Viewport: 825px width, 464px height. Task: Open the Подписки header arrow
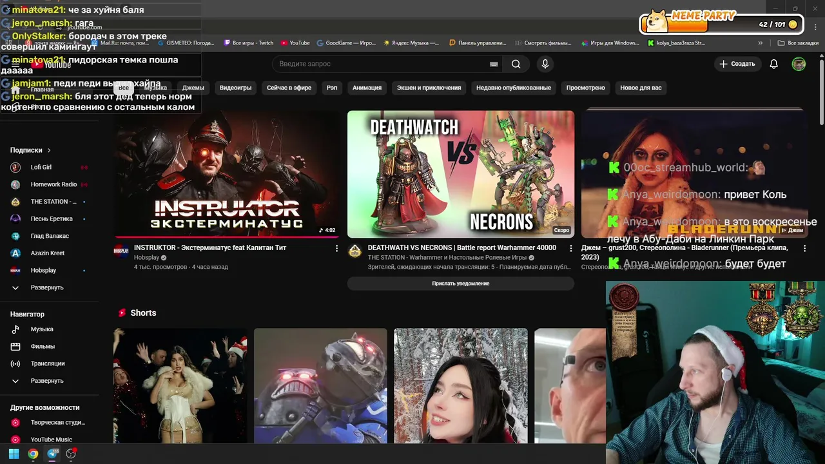[48, 150]
